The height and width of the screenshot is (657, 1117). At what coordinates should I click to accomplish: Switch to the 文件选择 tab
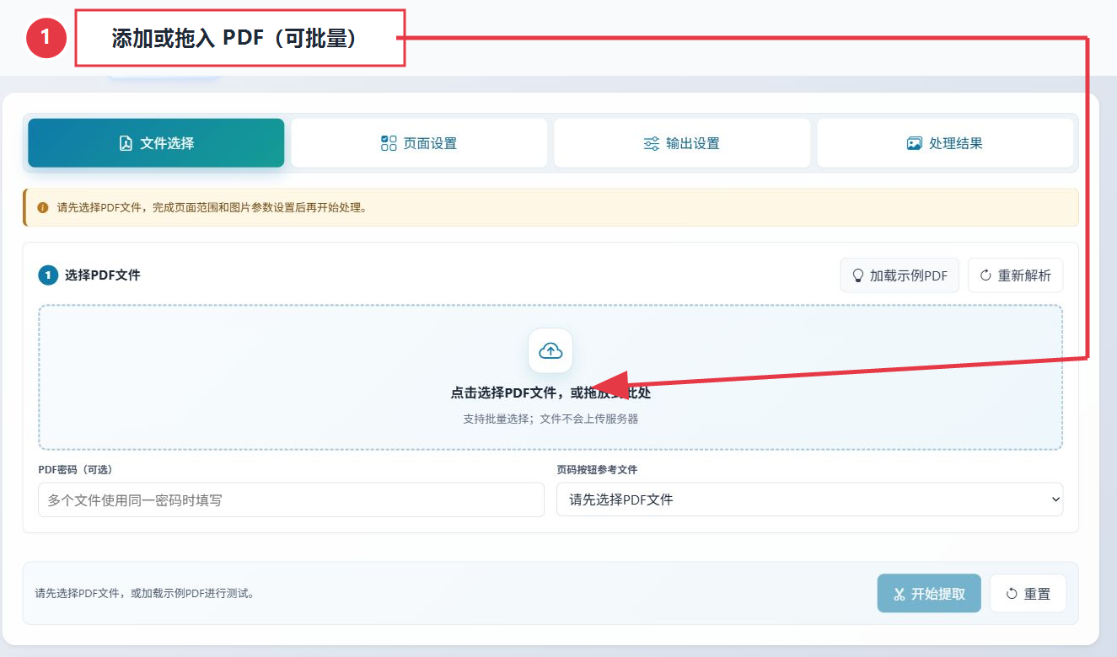coord(156,143)
